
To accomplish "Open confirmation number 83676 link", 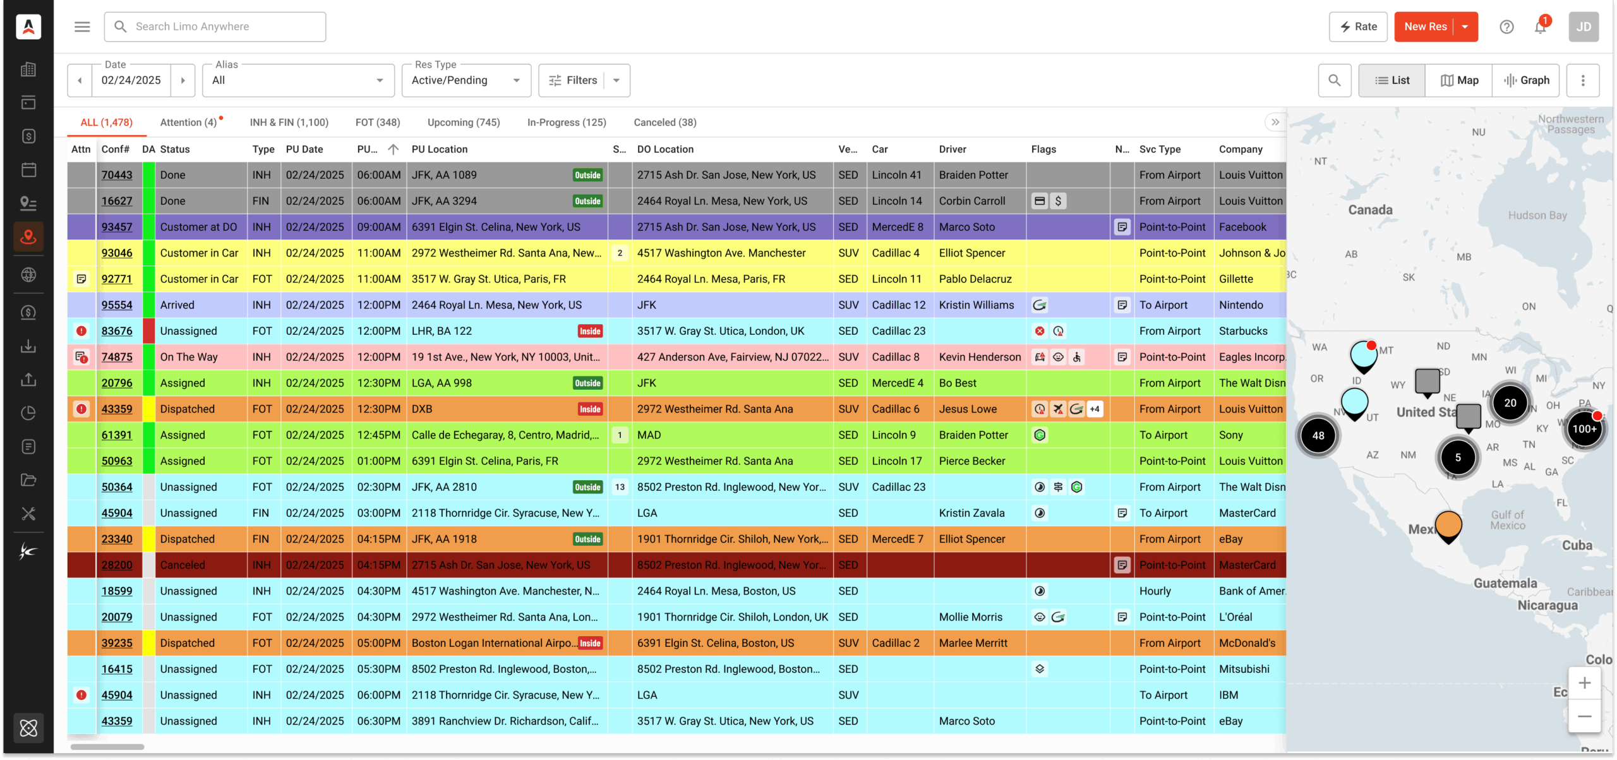I will [117, 331].
